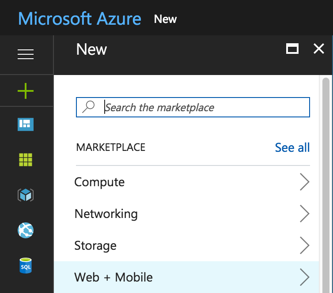Click the New blade title text

[91, 49]
